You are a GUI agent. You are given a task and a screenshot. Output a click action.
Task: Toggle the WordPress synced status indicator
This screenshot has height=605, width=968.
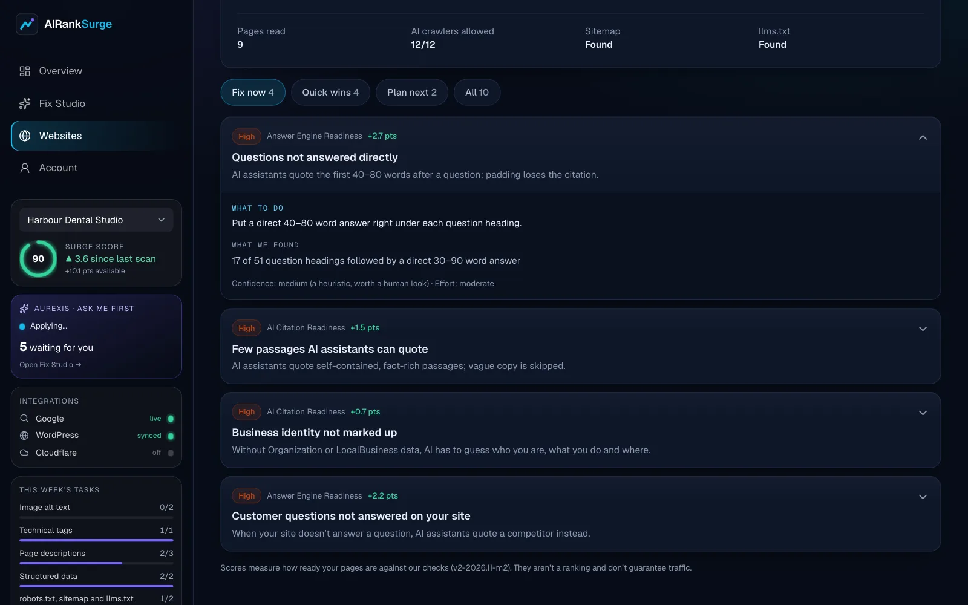(171, 436)
